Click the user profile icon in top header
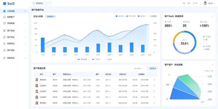 coord(189,3)
